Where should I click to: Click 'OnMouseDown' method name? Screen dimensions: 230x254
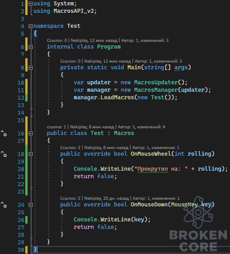(149, 205)
